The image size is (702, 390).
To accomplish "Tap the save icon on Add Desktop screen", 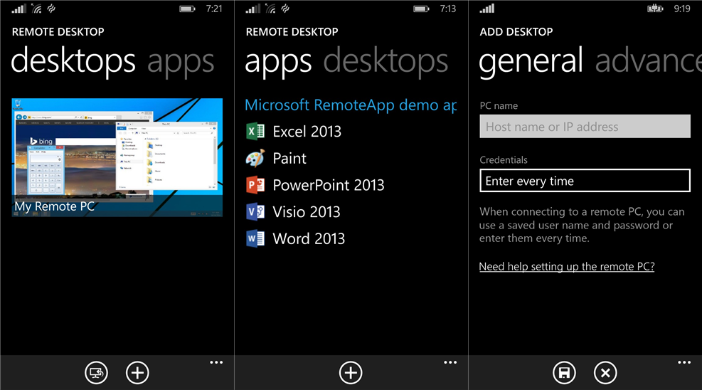I will coord(564,372).
